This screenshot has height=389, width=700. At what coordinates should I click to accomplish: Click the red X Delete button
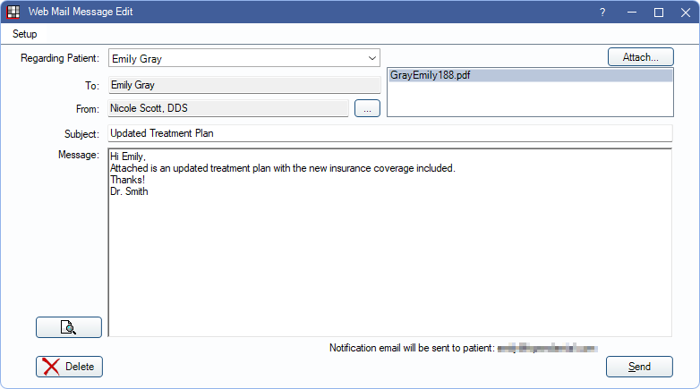point(70,367)
